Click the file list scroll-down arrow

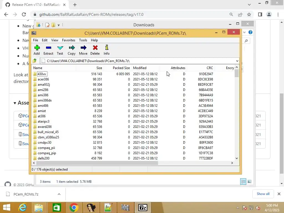coord(237,158)
